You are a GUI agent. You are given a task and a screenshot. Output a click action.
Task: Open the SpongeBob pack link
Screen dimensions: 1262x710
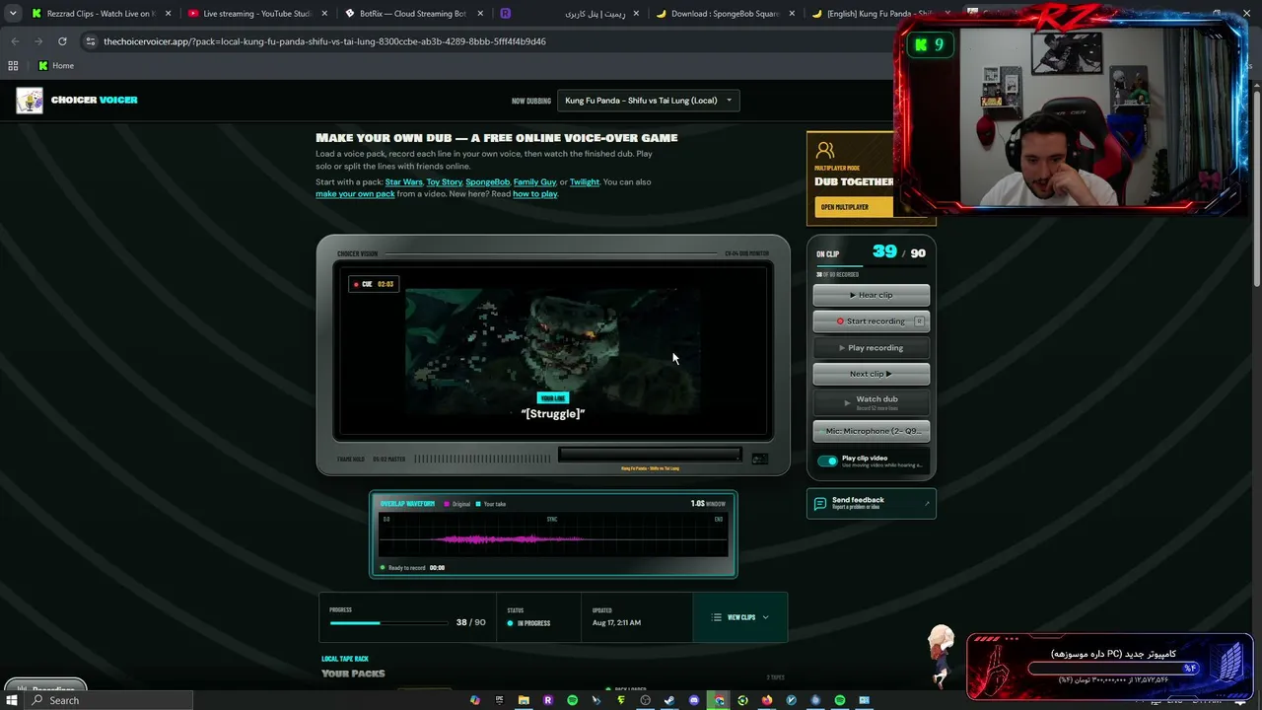(x=487, y=182)
